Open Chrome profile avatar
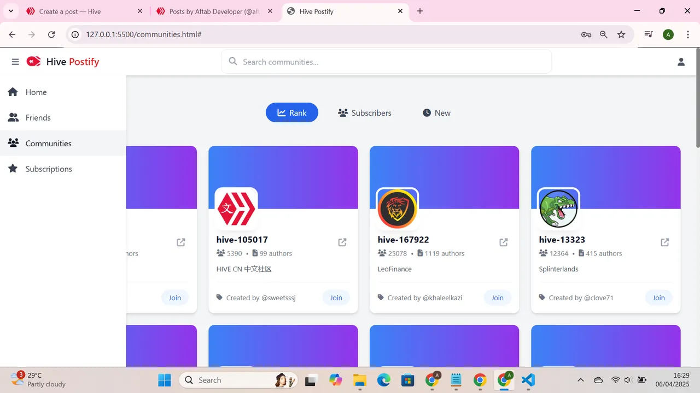This screenshot has height=393, width=700. 668,34
